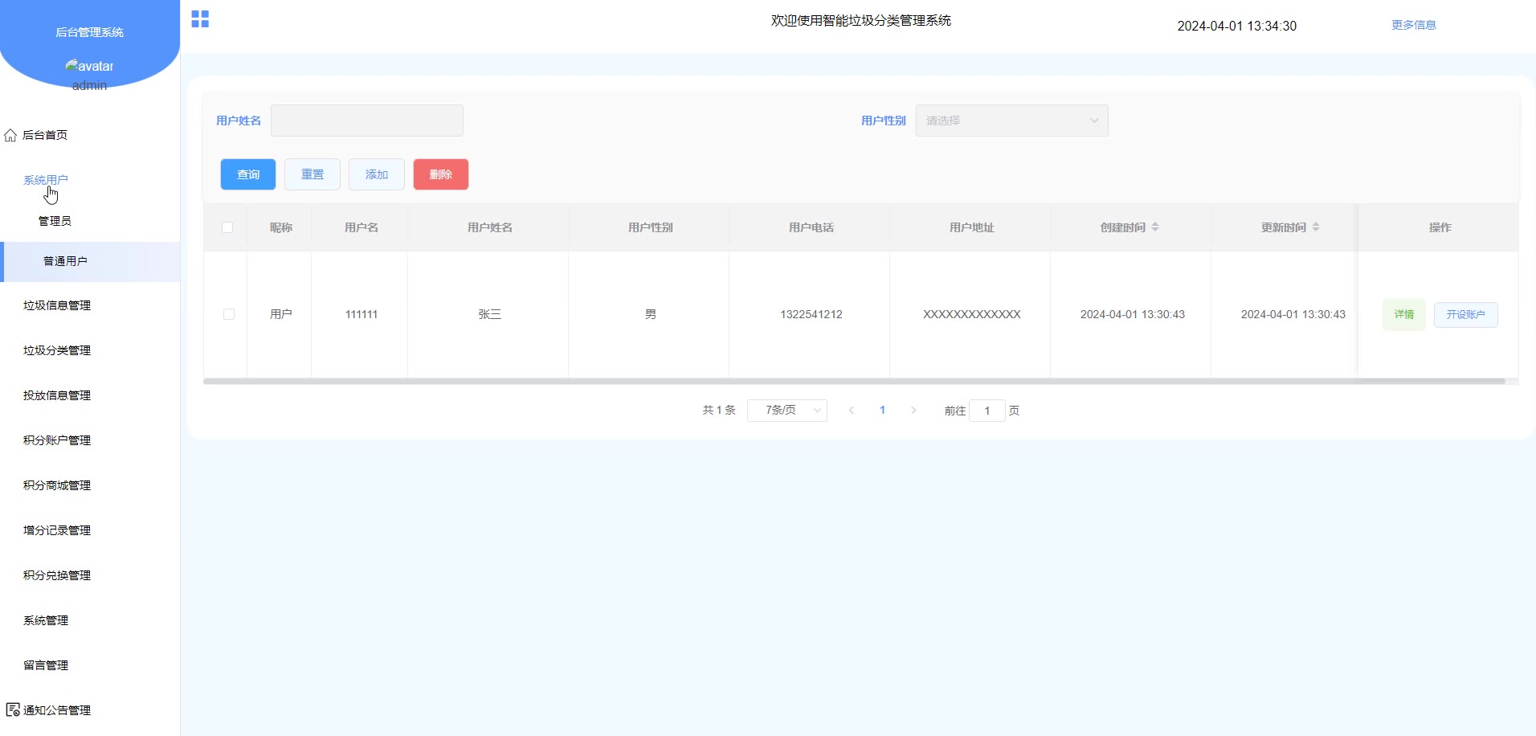This screenshot has height=736, width=1536.
Task: Go to next page arrow
Action: [913, 411]
